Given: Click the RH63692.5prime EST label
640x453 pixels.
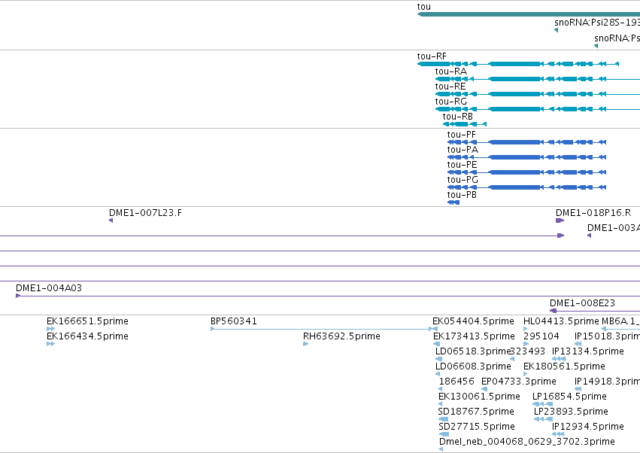Looking at the screenshot, I should [341, 336].
